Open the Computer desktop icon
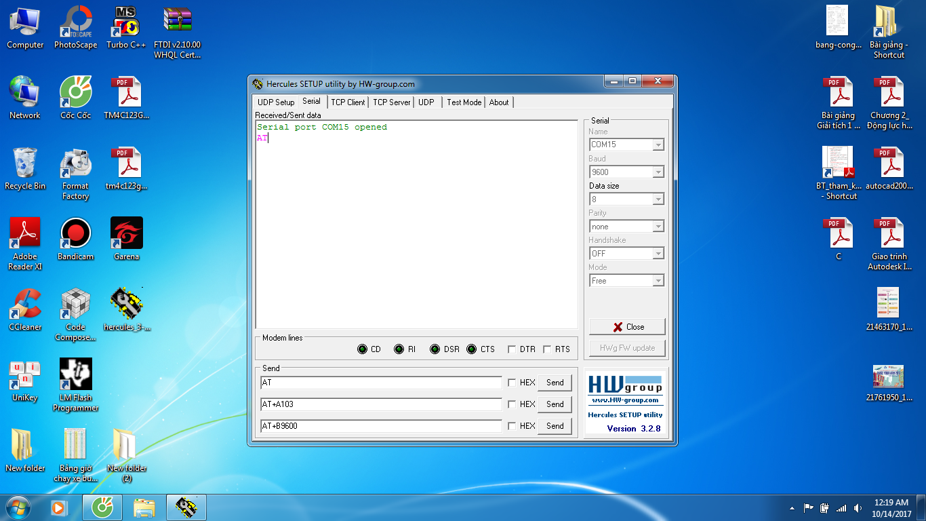Image resolution: width=926 pixels, height=521 pixels. 25,28
